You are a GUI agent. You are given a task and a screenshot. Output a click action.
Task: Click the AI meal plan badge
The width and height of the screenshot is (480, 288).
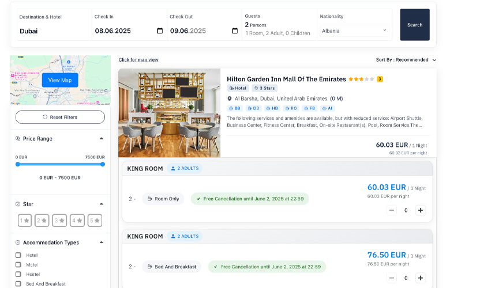point(327,108)
